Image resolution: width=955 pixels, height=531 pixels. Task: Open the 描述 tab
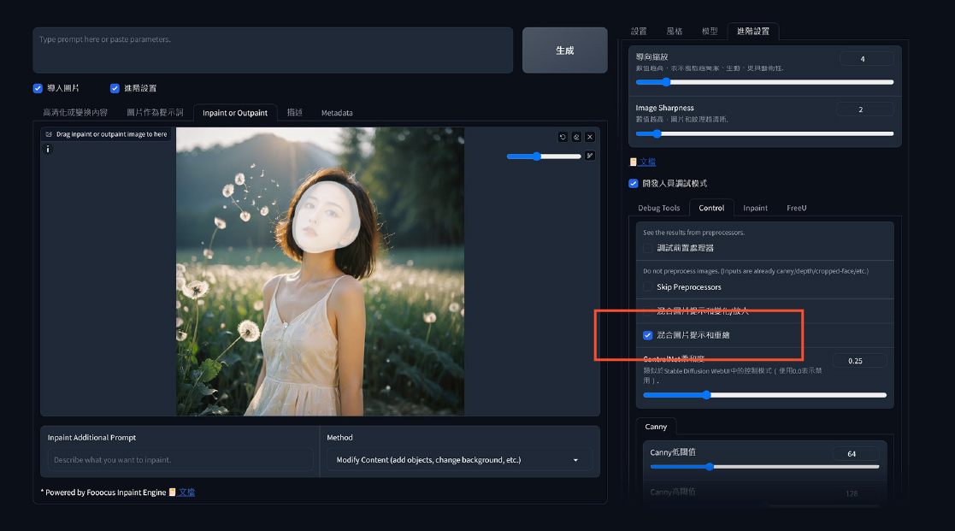(295, 113)
